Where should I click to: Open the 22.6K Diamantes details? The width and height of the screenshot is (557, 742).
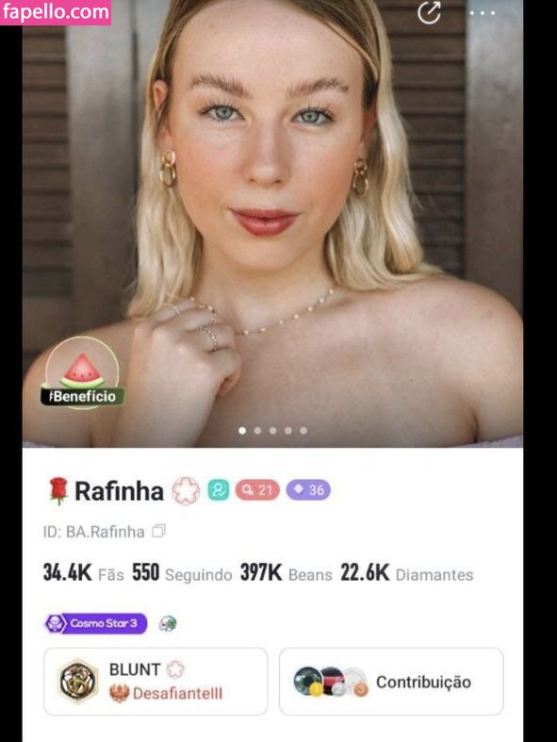pyautogui.click(x=407, y=573)
